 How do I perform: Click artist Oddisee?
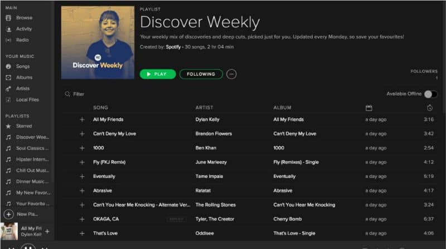pos(205,233)
